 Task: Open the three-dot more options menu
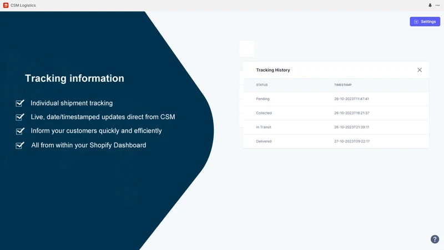pyautogui.click(x=437, y=5)
